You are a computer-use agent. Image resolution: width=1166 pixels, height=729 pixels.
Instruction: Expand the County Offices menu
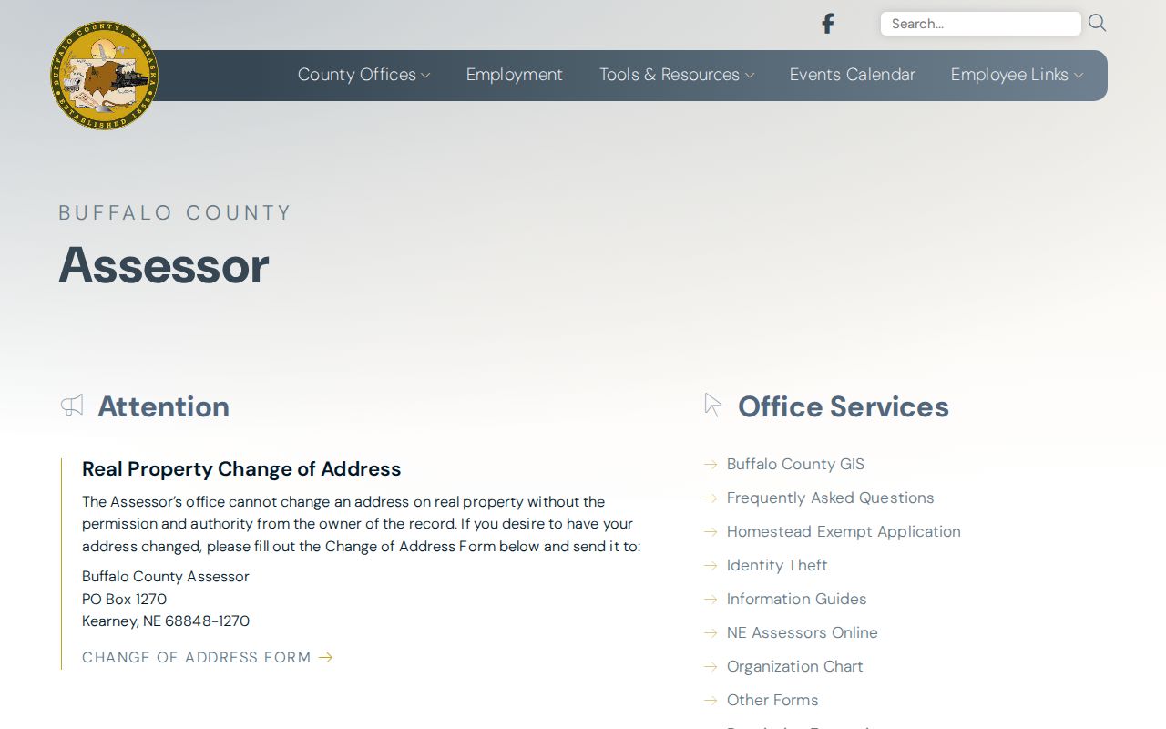363,75
